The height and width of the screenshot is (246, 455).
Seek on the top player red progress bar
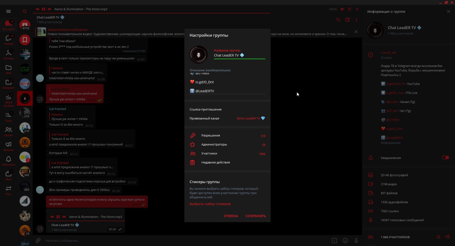click(151, 13)
